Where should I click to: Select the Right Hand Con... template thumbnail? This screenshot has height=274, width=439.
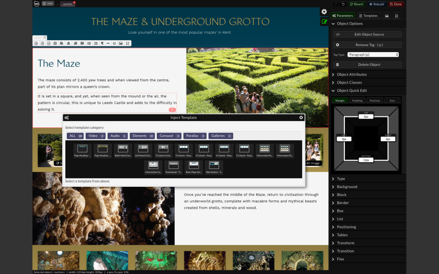[x=123, y=151]
